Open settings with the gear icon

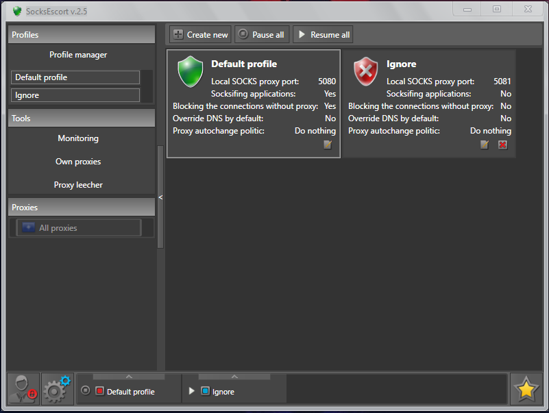click(x=58, y=389)
